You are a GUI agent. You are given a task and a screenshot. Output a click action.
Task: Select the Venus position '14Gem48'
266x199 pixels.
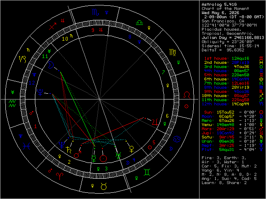click(225, 125)
